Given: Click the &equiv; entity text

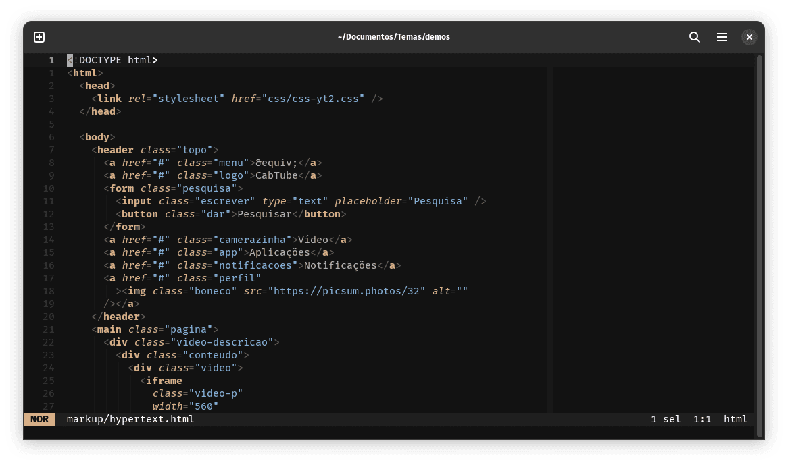Looking at the screenshot, I should click(x=276, y=163).
